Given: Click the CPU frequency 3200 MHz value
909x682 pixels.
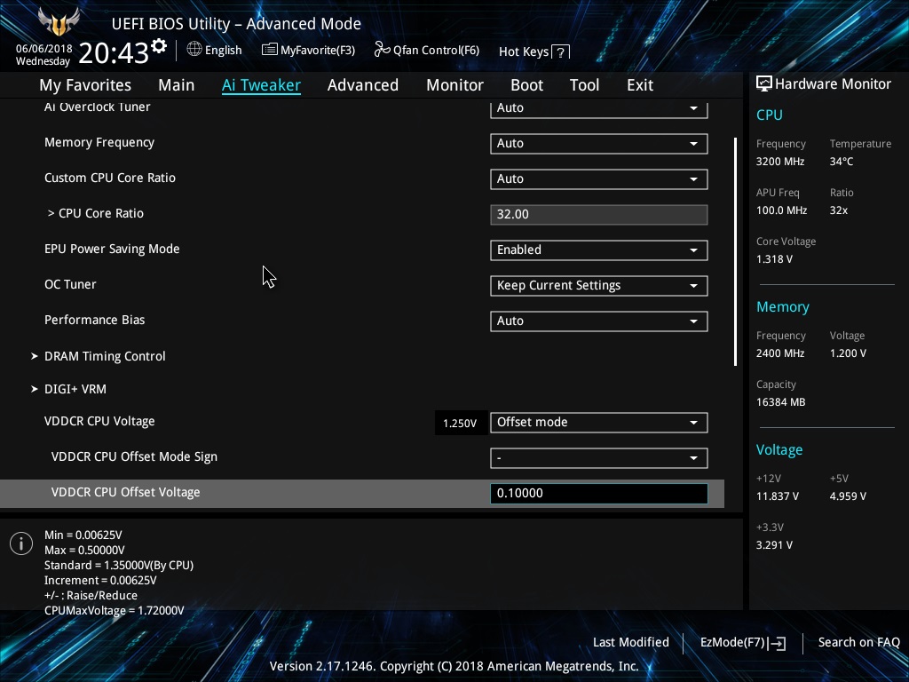Looking at the screenshot, I should [x=780, y=162].
